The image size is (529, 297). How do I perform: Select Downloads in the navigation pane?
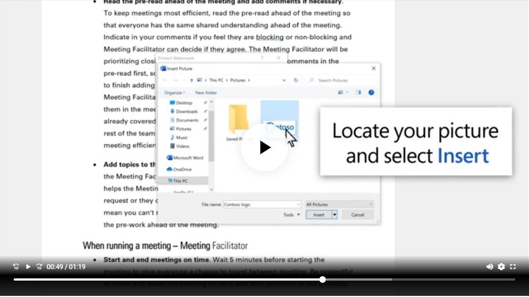(187, 112)
